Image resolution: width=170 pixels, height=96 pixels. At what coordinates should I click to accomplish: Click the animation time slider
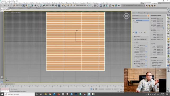pos(8,84)
